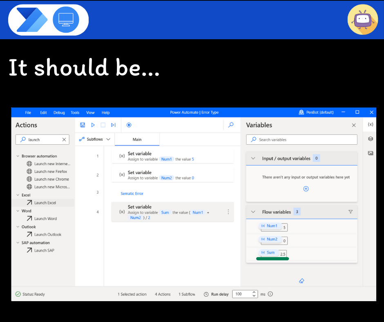This screenshot has height=322, width=384.
Task: Filter flow variables with funnel icon
Action: [351, 212]
